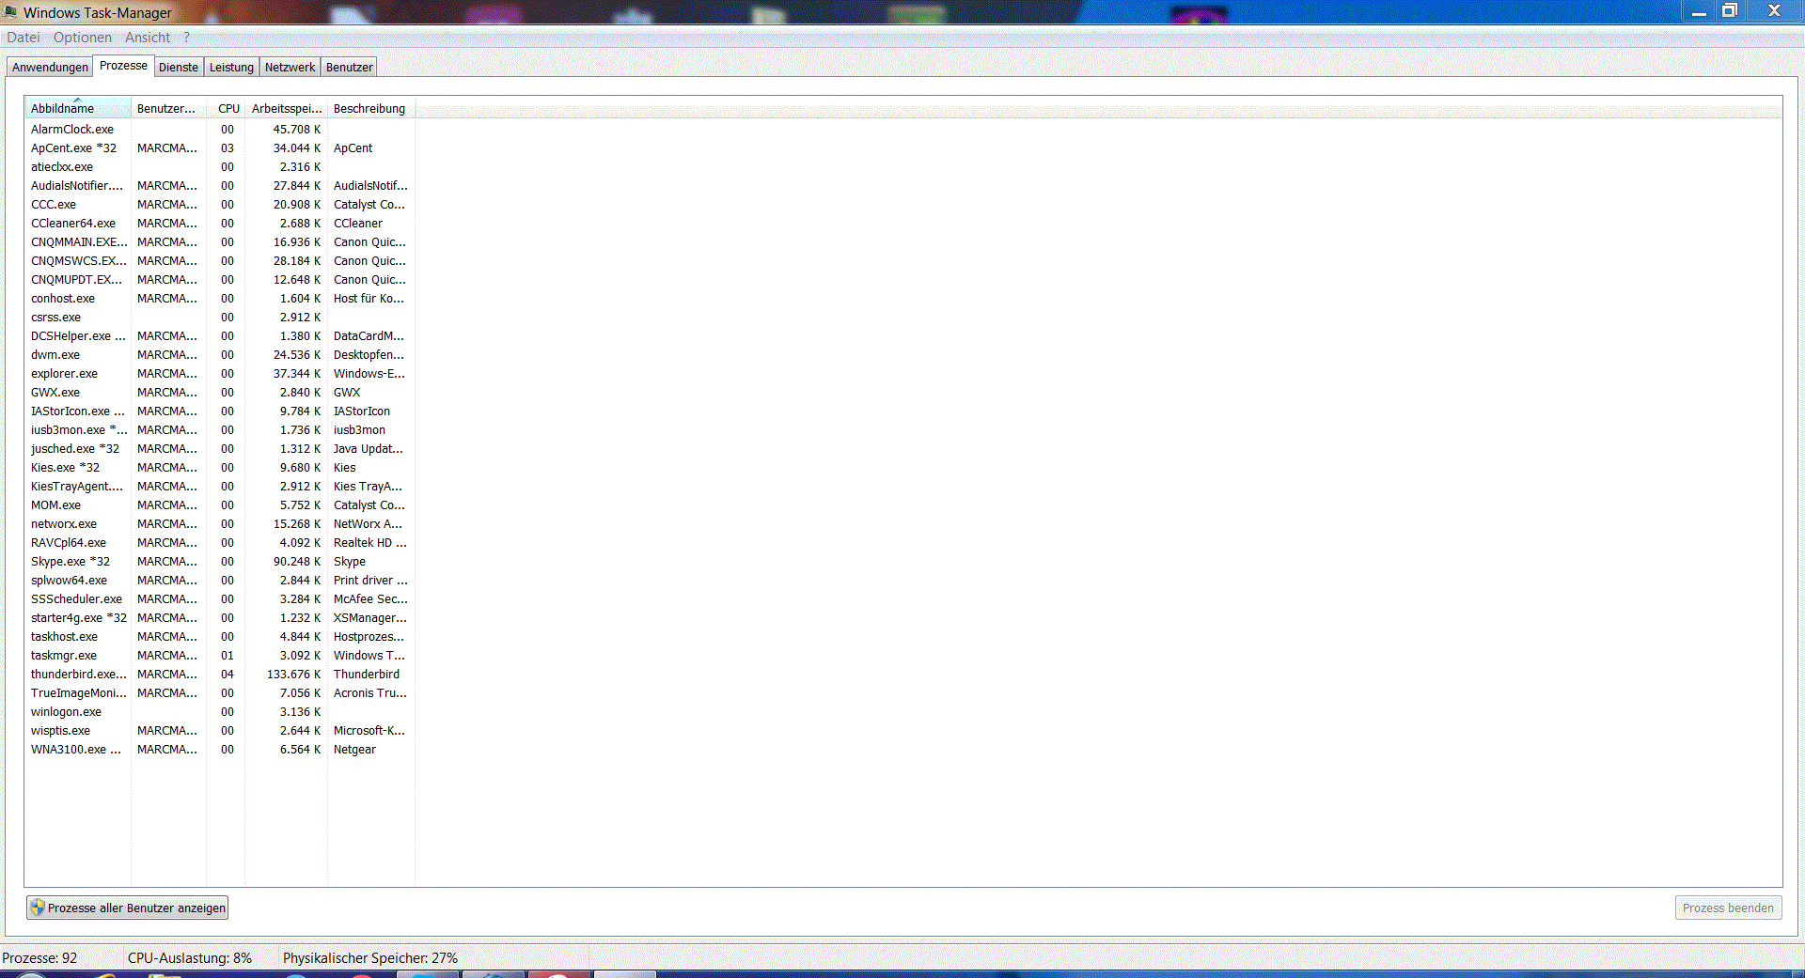Click the Netgear description cell
The width and height of the screenshot is (1805, 978).
[x=354, y=750]
